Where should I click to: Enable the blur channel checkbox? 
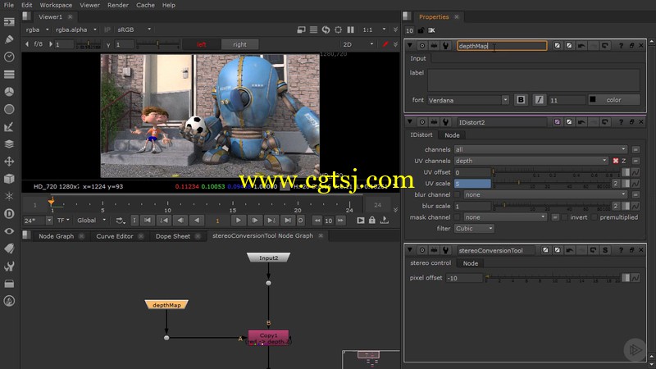458,194
